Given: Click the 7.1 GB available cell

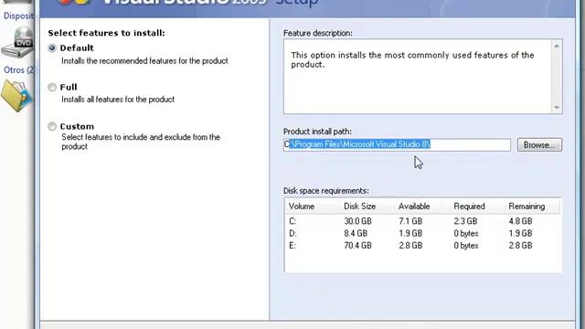Looking at the screenshot, I should point(410,221).
